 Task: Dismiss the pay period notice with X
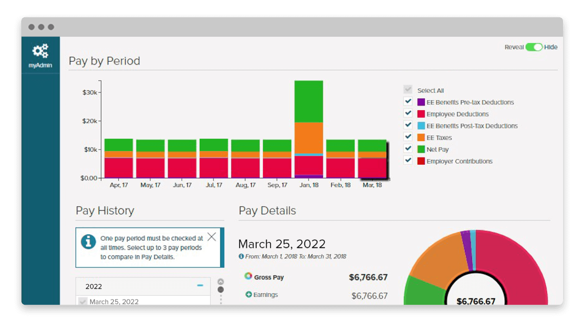pos(212,237)
